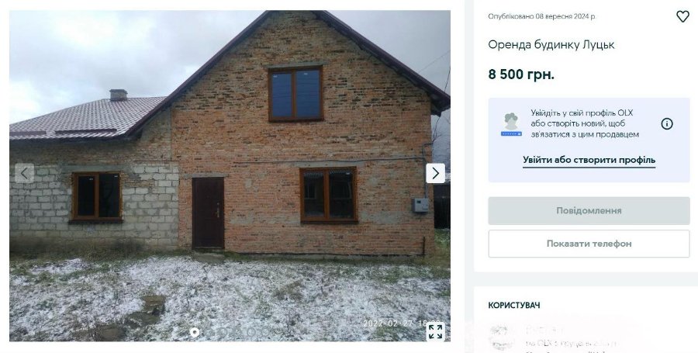This screenshot has height=353, width=698.
Task: Click the price '8 500 грн.'
Action: (521, 74)
